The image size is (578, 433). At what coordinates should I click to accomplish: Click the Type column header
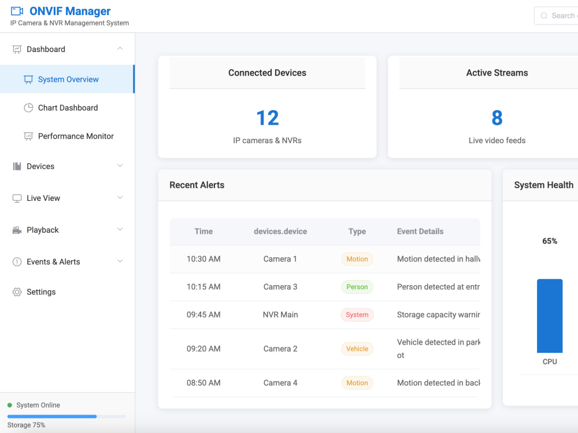coord(357,232)
